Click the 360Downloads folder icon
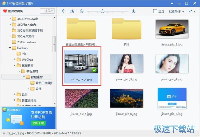The height and width of the screenshot is (137, 200). [14, 19]
